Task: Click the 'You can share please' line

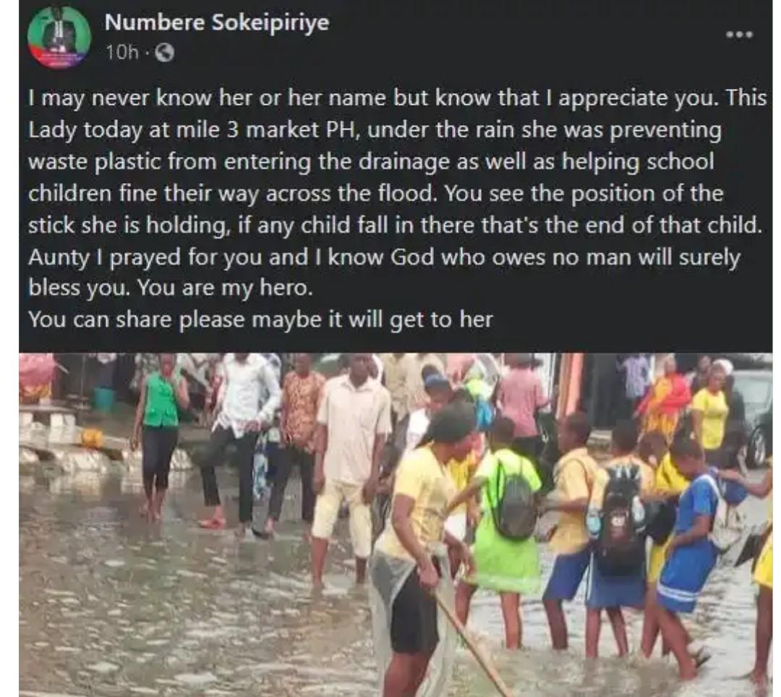Action: coord(259,318)
